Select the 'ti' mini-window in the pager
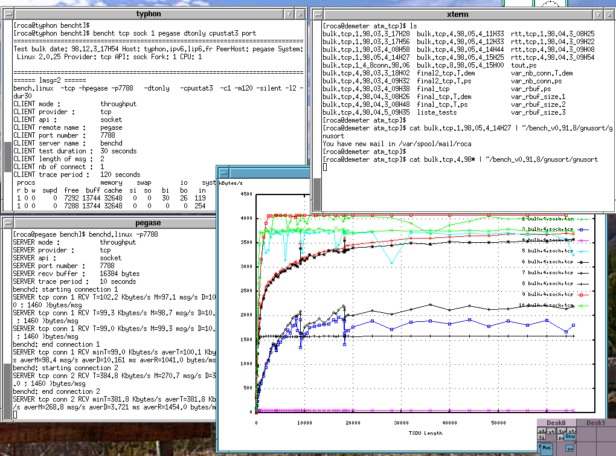 click(542, 437)
